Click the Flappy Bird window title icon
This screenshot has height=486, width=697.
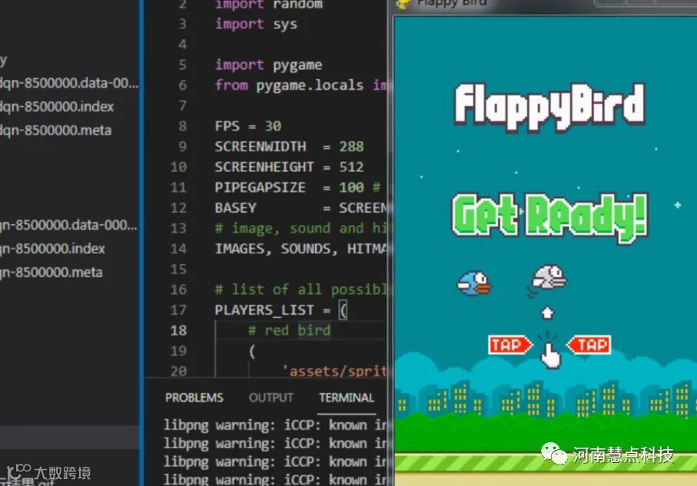[403, 4]
